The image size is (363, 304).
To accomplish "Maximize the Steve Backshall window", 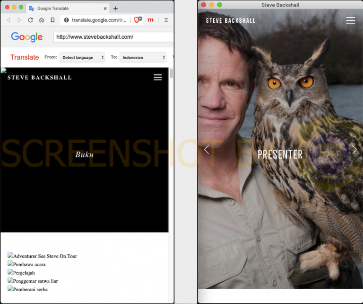I will 219,5.
